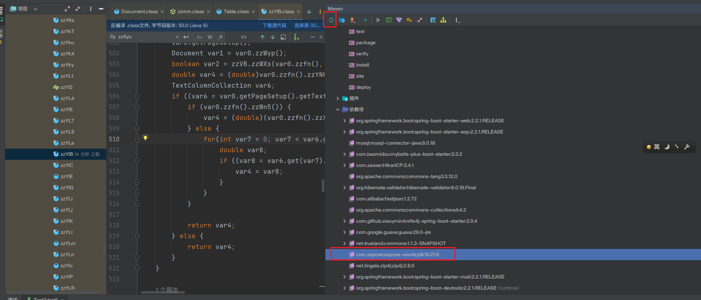The image size is (701, 300).
Task: Generate sources and update folders in Maven
Action: [x=342, y=20]
